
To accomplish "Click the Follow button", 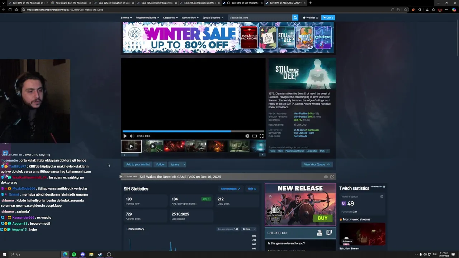I will pyautogui.click(x=160, y=164).
